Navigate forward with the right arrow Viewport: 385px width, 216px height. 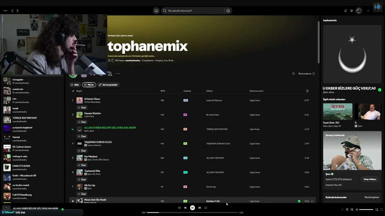[x=17, y=10]
